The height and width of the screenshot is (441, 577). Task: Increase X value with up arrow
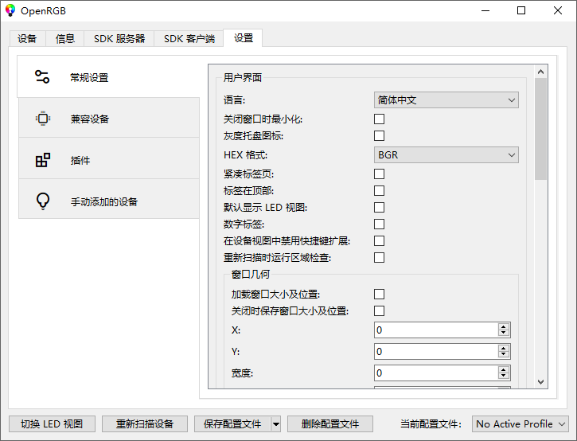tap(504, 326)
